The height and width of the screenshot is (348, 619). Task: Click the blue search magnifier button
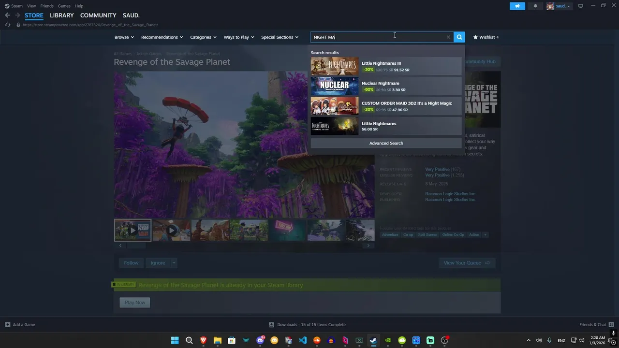459,37
